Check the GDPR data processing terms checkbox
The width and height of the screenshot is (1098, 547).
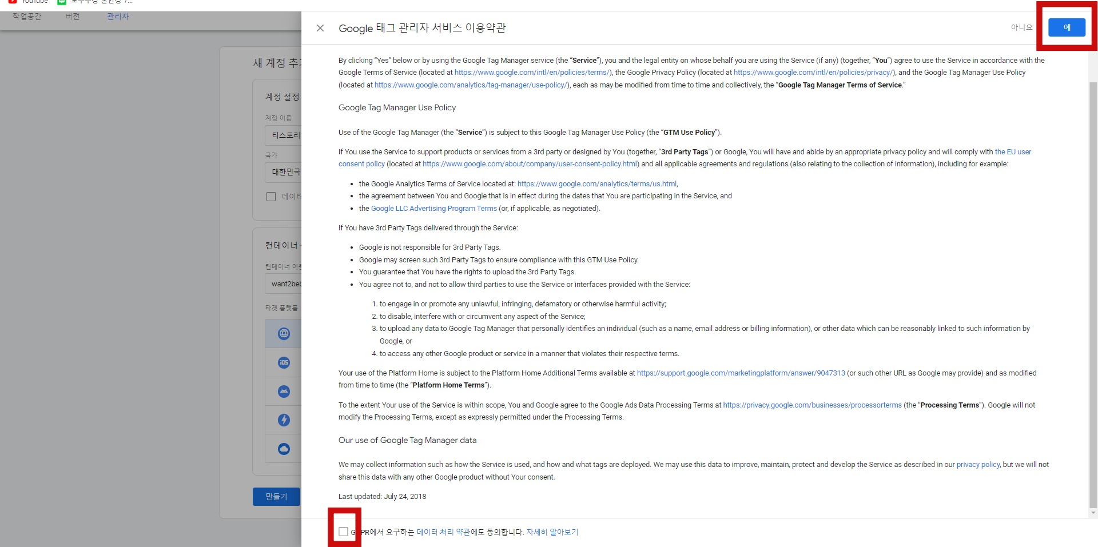point(343,532)
